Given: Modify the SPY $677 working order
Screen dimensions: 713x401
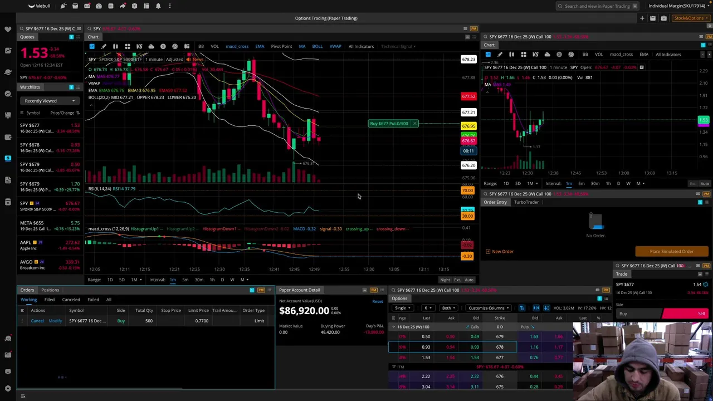Looking at the screenshot, I should tap(55, 321).
